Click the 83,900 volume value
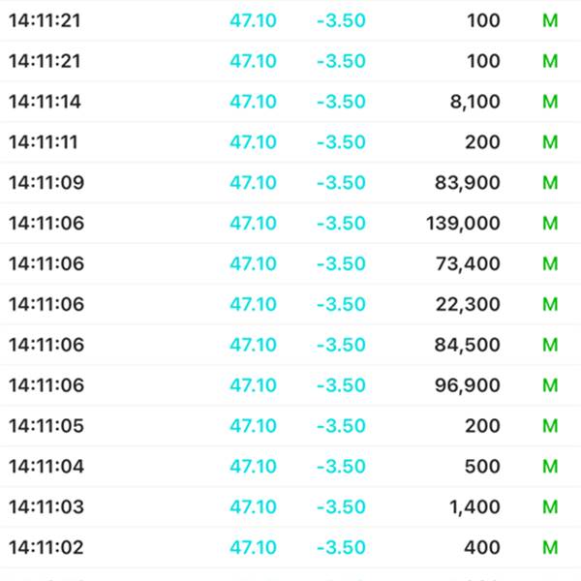 click(469, 183)
